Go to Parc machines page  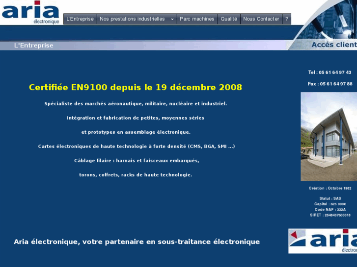coord(197,19)
